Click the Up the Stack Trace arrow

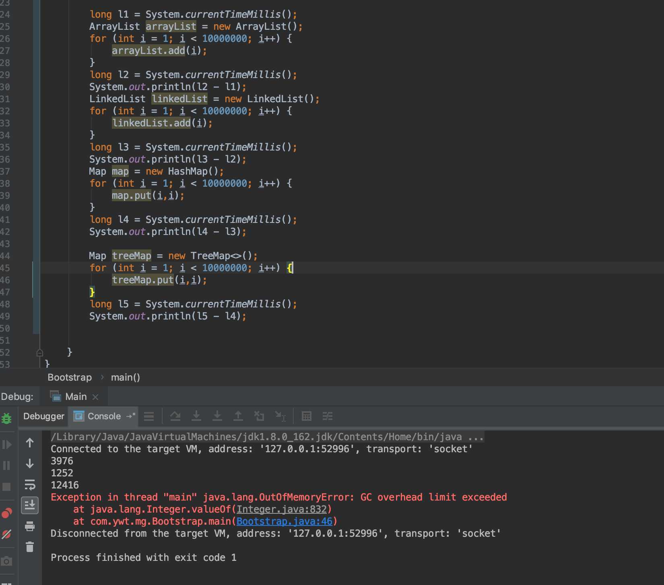click(30, 443)
